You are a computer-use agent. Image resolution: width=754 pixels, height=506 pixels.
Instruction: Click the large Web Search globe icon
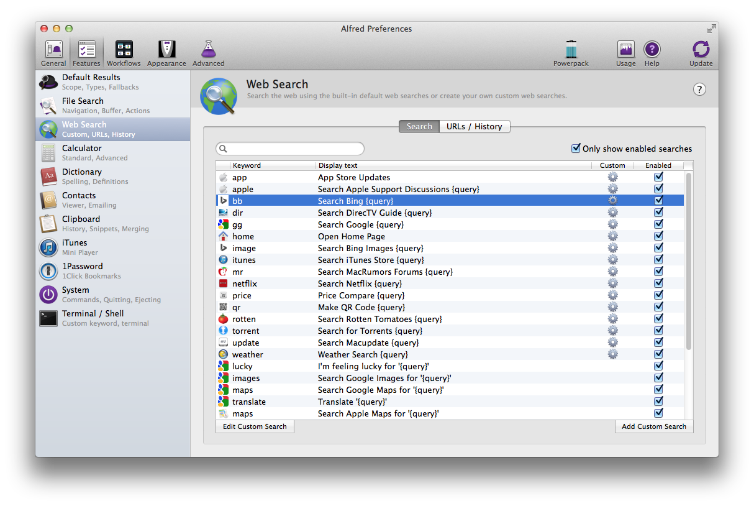219,96
